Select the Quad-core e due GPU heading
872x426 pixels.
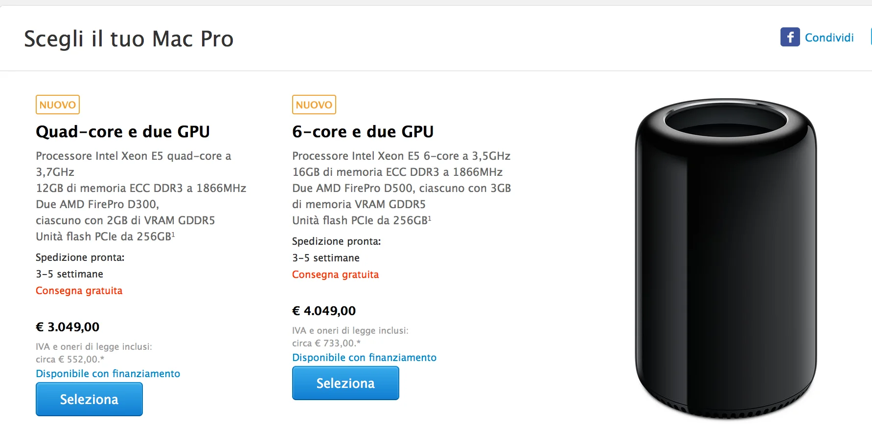123,131
